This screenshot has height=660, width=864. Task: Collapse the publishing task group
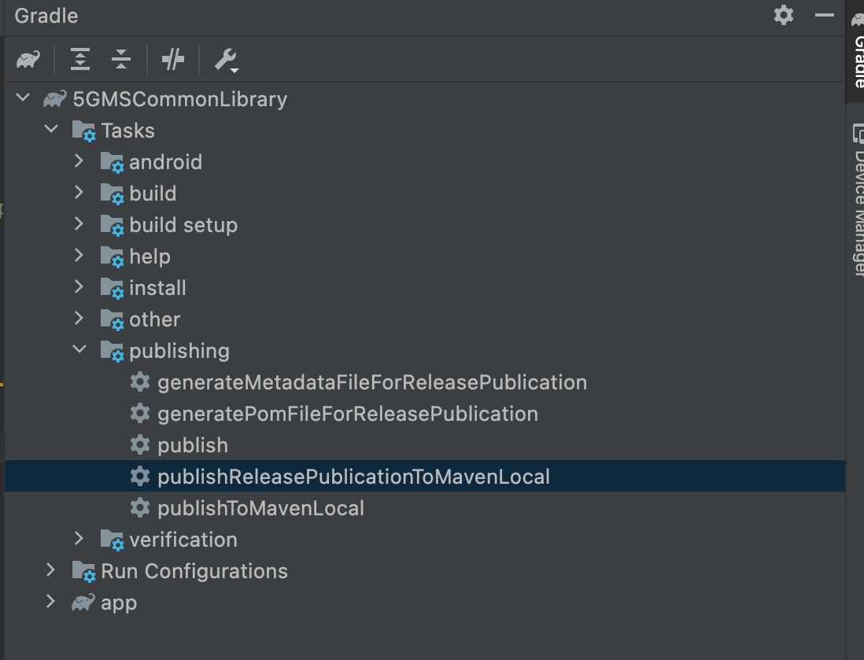pos(79,349)
